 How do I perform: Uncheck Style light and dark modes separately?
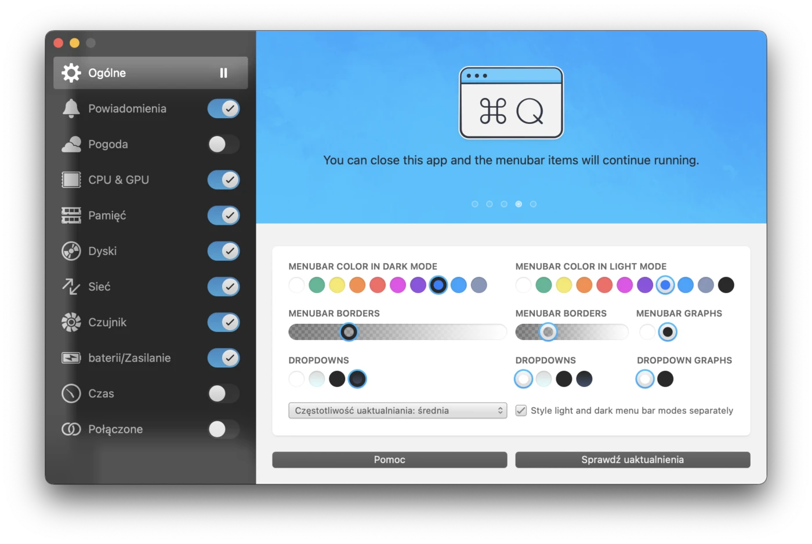[521, 411]
